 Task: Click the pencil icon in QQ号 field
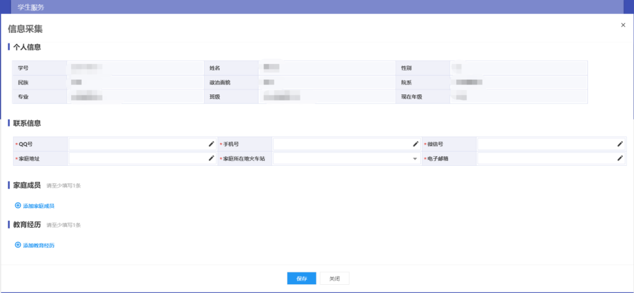[x=211, y=144]
